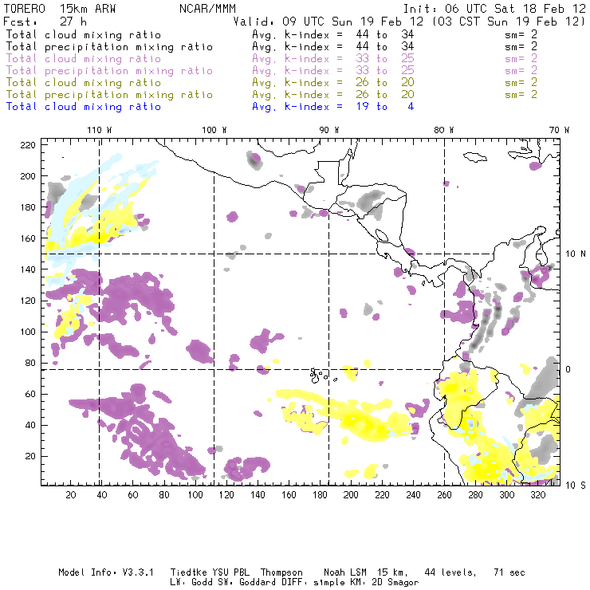This screenshot has height=590, width=590.
Task: Click the 'Noah LSM' text
Action: pyautogui.click(x=345, y=572)
